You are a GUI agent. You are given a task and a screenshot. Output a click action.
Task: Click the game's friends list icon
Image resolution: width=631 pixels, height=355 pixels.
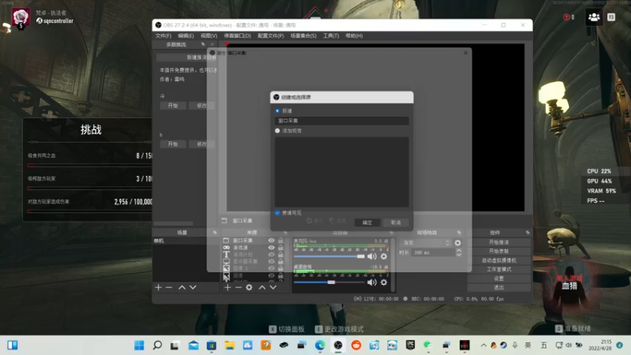594,17
